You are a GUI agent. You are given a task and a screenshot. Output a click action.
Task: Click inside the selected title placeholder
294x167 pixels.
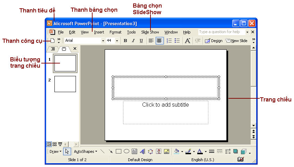(166, 88)
